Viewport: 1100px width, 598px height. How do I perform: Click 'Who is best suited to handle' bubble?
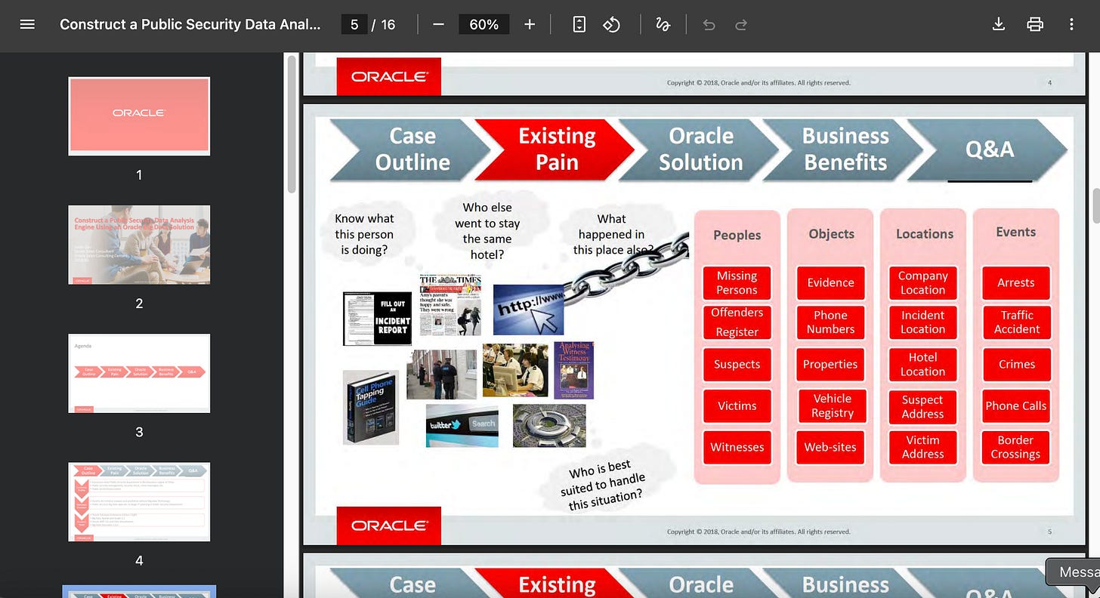pyautogui.click(x=604, y=484)
